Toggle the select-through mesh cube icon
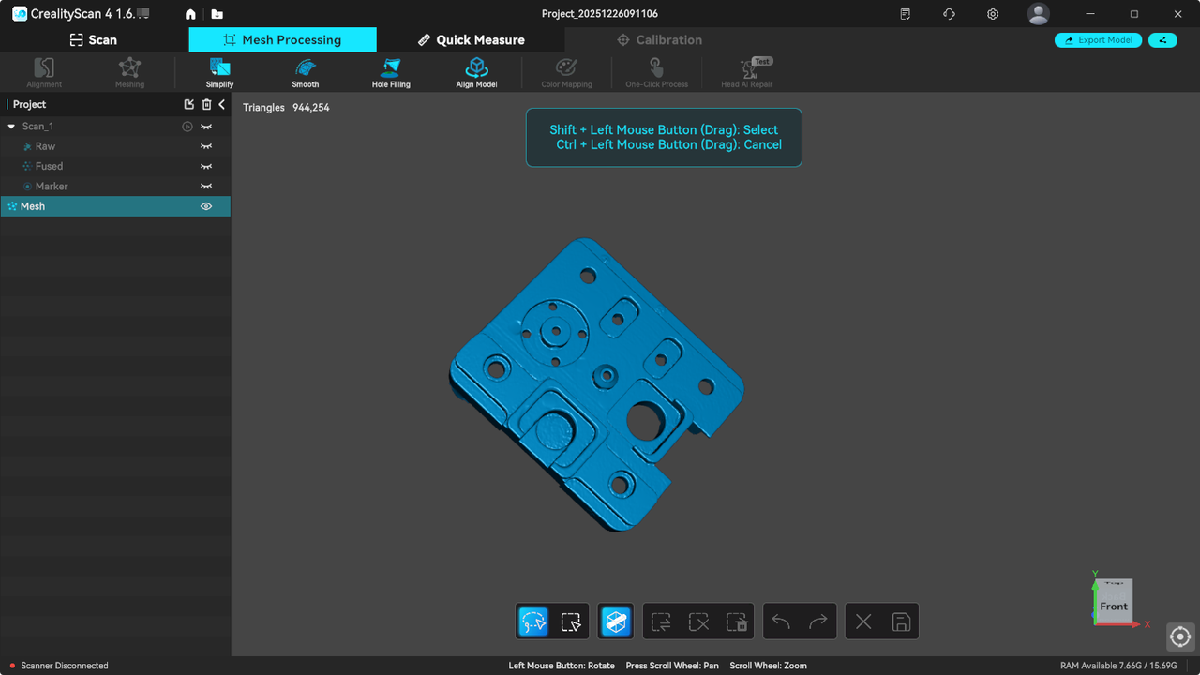Viewport: 1200px width, 675px height. [x=616, y=622]
